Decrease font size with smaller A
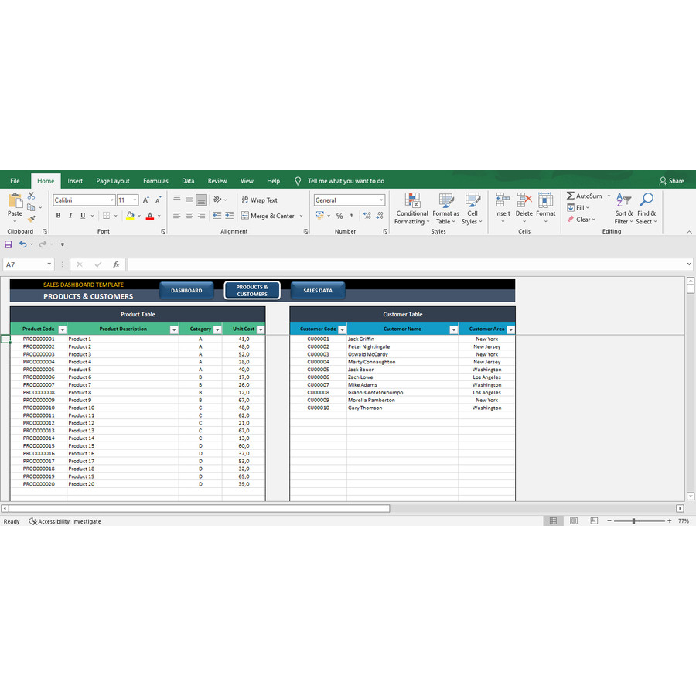 pyautogui.click(x=158, y=200)
